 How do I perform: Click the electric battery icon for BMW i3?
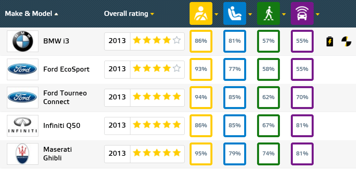point(330,42)
